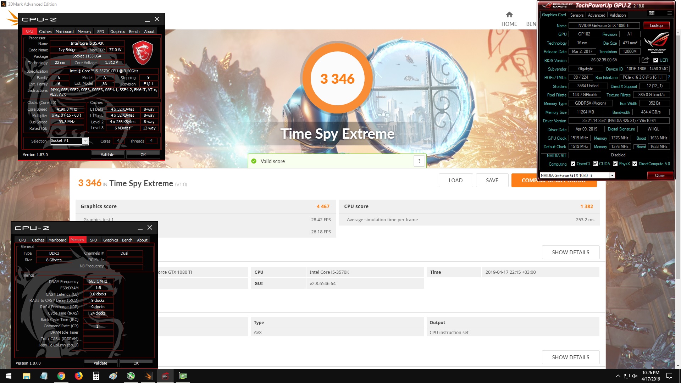Open the Mainboard tab in the upper CPU-Z window
The image size is (681, 383).
[x=65, y=32]
